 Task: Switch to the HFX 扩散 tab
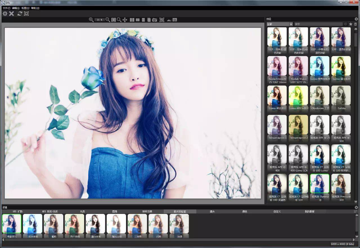pyautogui.click(x=17, y=211)
